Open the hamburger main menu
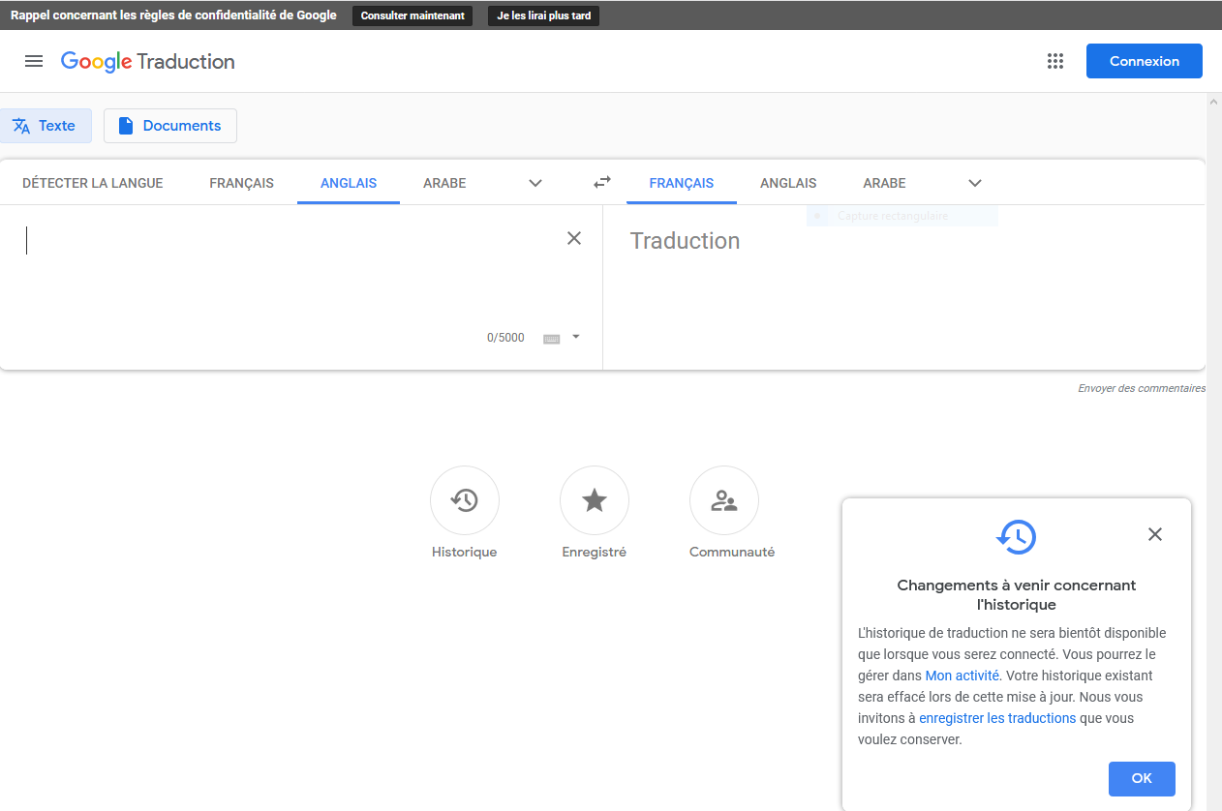1222x811 pixels. click(34, 61)
